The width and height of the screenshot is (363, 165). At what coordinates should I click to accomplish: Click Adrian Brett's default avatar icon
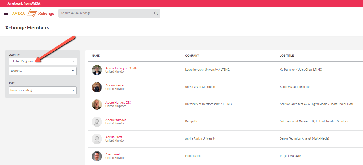click(x=97, y=139)
